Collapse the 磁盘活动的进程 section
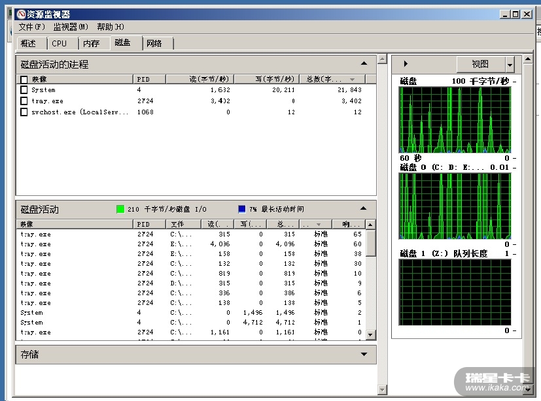541x401 pixels. point(364,64)
